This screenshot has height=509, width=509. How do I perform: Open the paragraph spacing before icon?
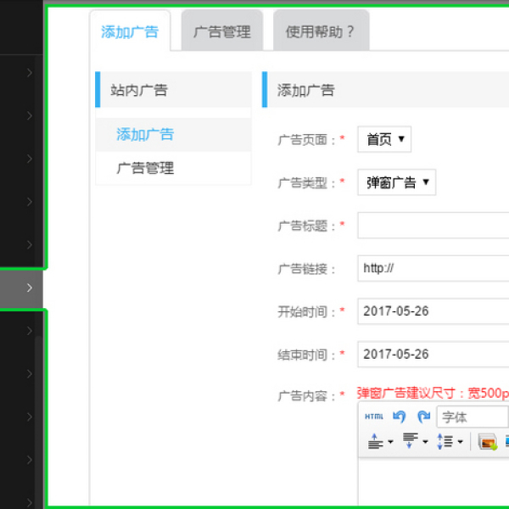pos(379,441)
